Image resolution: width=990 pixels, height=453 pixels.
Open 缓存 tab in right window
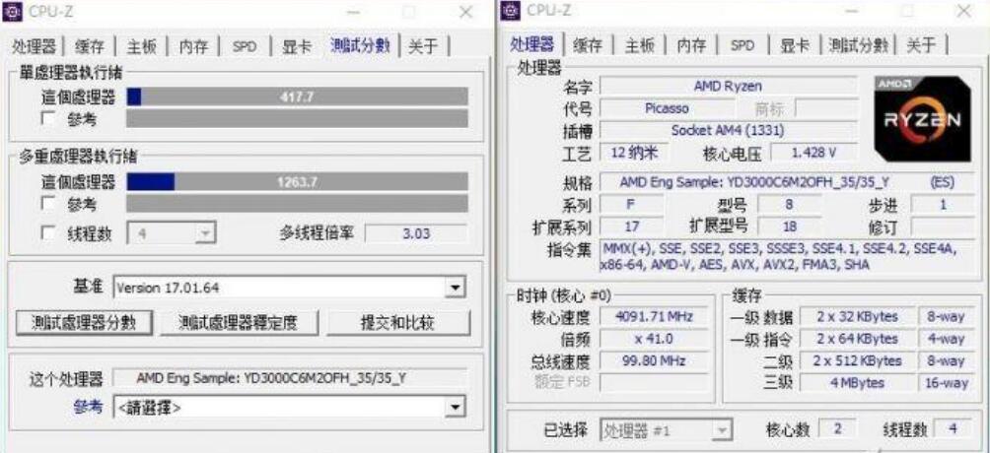tap(588, 45)
